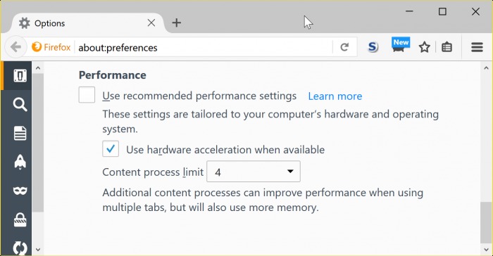Click the S extension icon in toolbar

pyautogui.click(x=373, y=47)
